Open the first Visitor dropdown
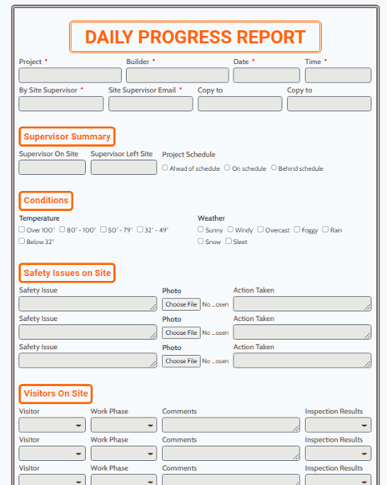Image resolution: width=387 pixels, height=485 pixels. (52, 425)
